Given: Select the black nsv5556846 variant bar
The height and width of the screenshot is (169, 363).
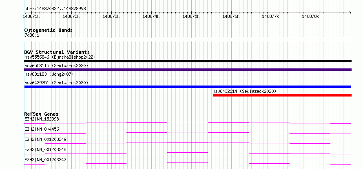Looking at the screenshot, I should click(x=188, y=61).
